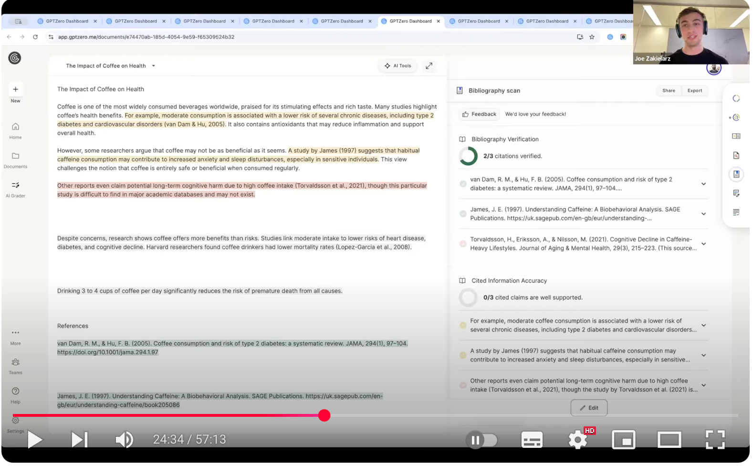Expand the Other reports cognitive harm claim

pyautogui.click(x=703, y=385)
